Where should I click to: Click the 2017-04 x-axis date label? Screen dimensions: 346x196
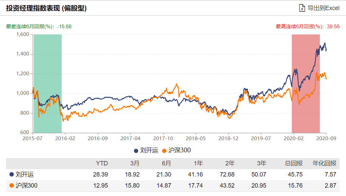click(x=130, y=139)
